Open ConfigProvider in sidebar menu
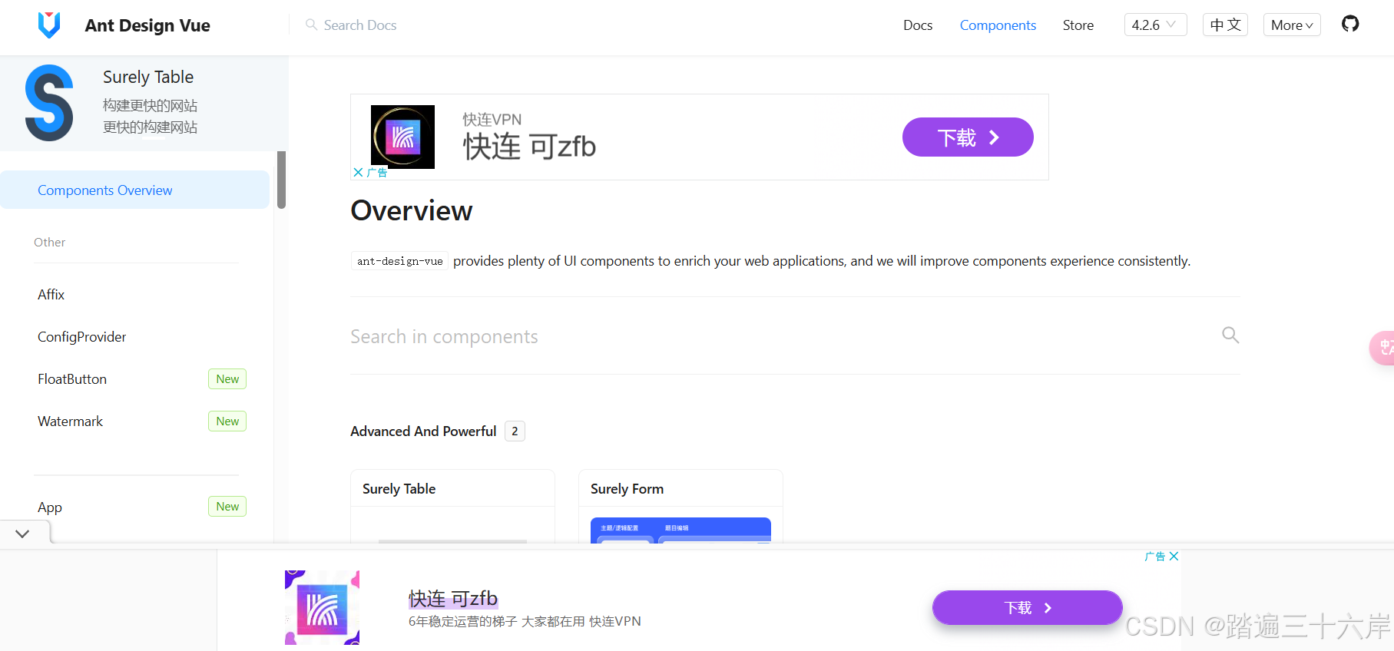The height and width of the screenshot is (651, 1394). pyautogui.click(x=82, y=337)
